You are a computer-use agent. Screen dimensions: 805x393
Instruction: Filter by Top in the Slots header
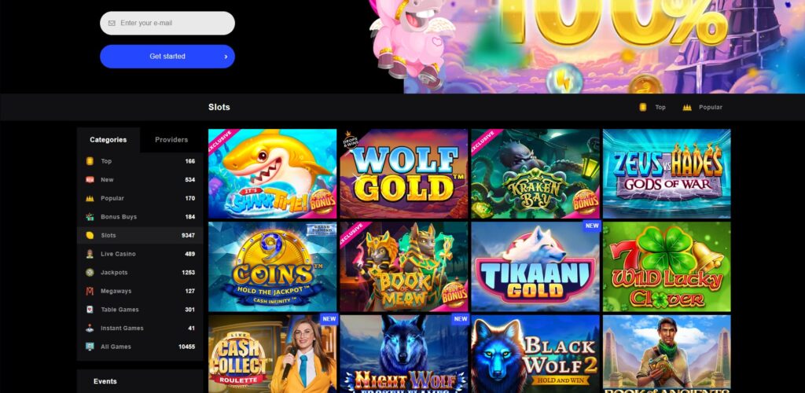[652, 107]
